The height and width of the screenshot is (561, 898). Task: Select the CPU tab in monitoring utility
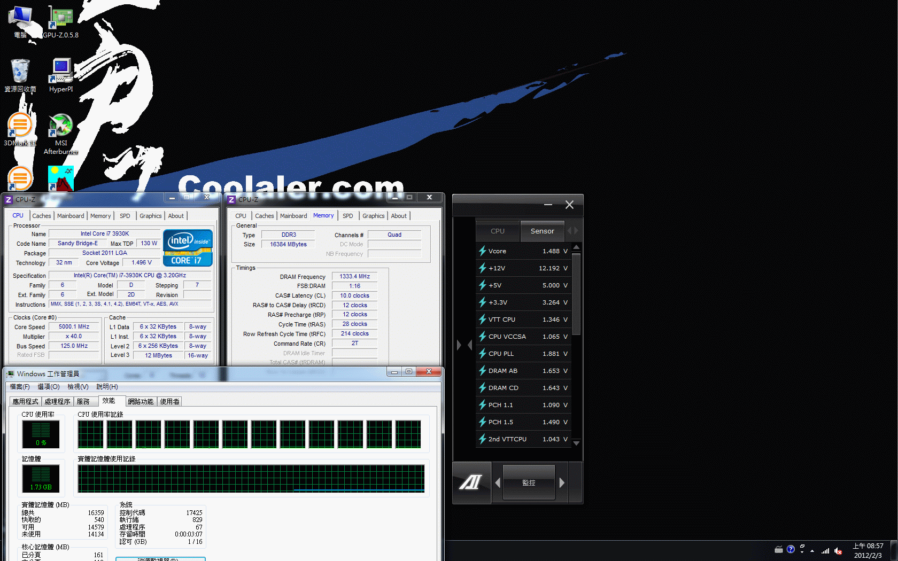point(498,231)
